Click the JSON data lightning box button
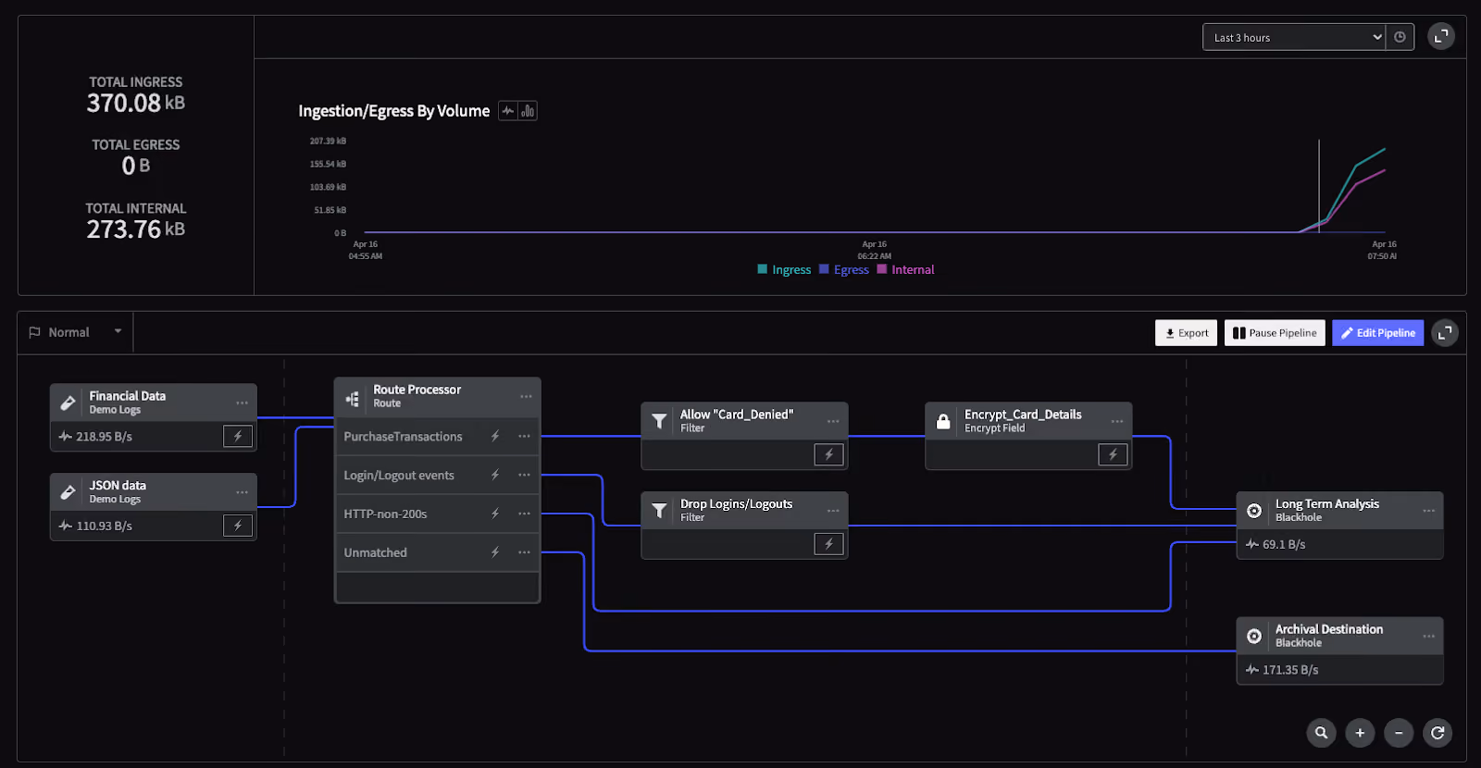 (238, 526)
